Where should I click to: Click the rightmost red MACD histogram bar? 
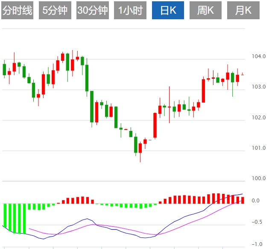tap(243, 200)
